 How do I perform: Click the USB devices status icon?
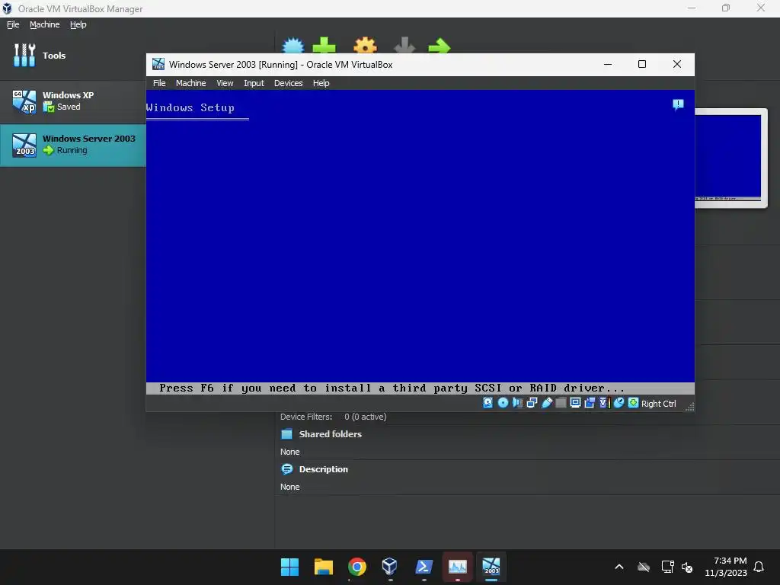coord(547,403)
